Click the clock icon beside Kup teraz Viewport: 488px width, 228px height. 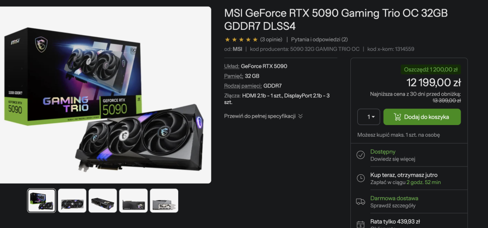tap(361, 178)
